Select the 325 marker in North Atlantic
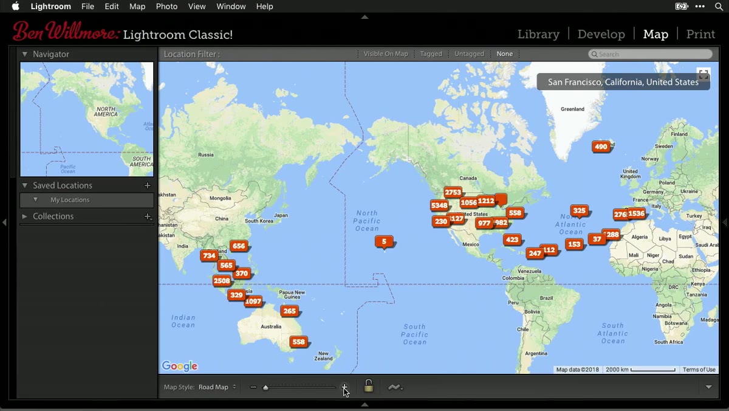 [580, 211]
